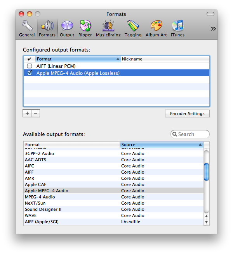Click the Search field for formats

[x=190, y=134]
